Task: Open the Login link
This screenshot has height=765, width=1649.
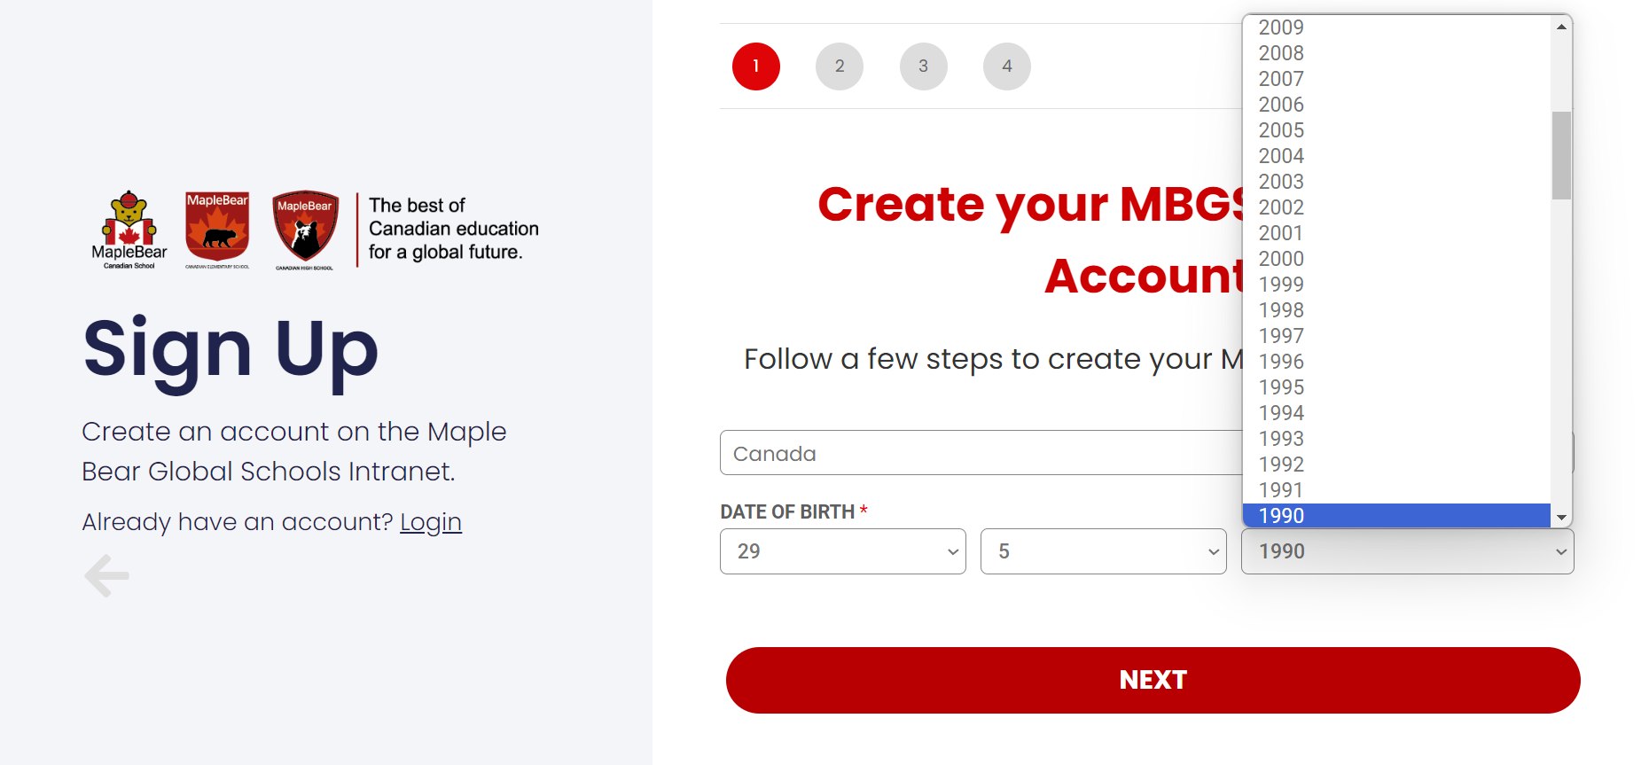Action: pos(431,522)
